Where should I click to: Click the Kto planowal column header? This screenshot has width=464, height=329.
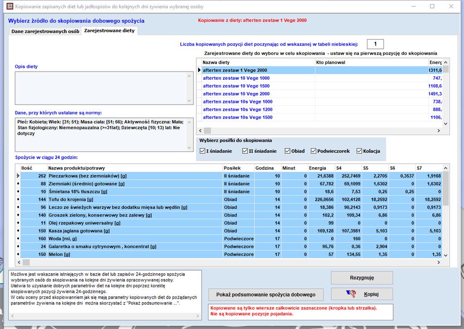point(372,63)
